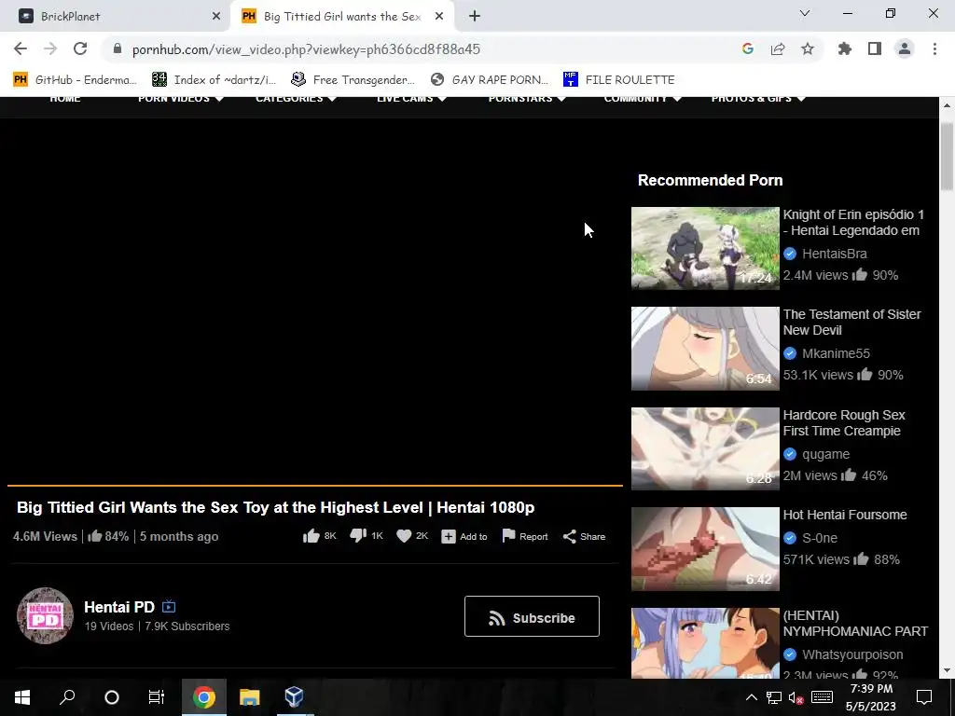The width and height of the screenshot is (955, 716).
Task: Click the Share icon below video
Action: (x=570, y=536)
